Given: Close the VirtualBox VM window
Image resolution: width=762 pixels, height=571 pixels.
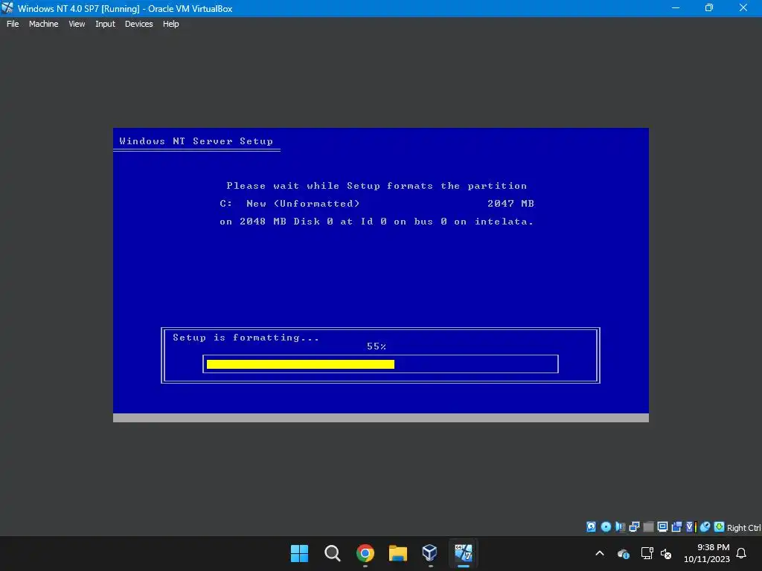Looking at the screenshot, I should (x=743, y=7).
